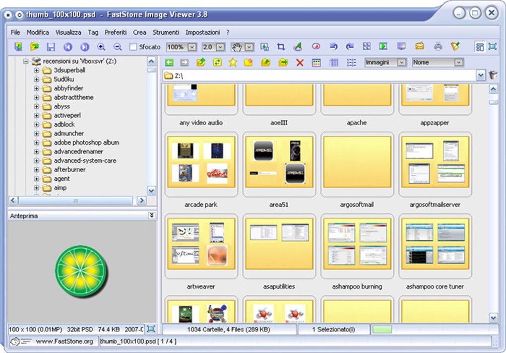Open the Preferiti menu
Viewport: 506px width, 353px height.
click(115, 32)
